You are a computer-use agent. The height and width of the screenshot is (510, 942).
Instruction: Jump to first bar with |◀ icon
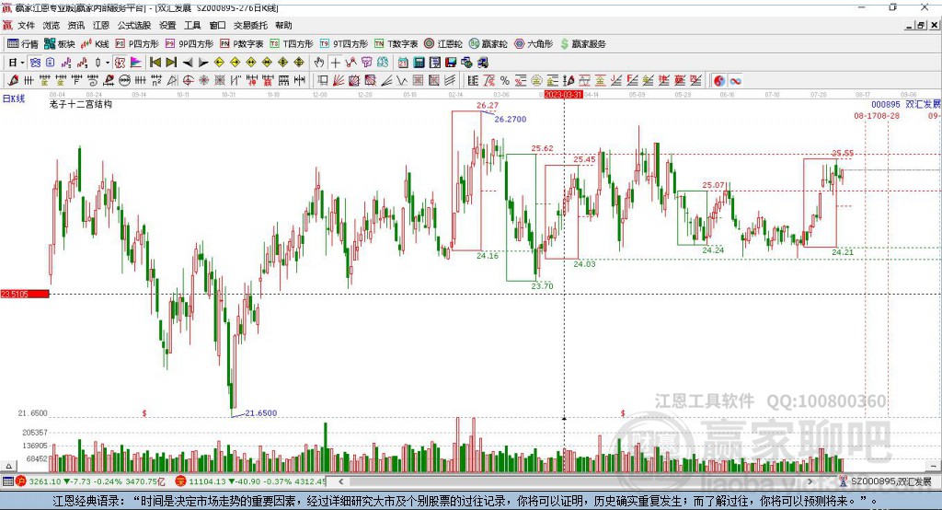pyautogui.click(x=155, y=63)
